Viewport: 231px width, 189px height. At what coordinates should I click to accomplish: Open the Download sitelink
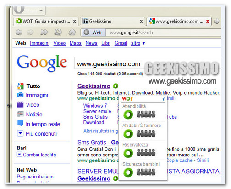pyautogui.click(x=93, y=122)
